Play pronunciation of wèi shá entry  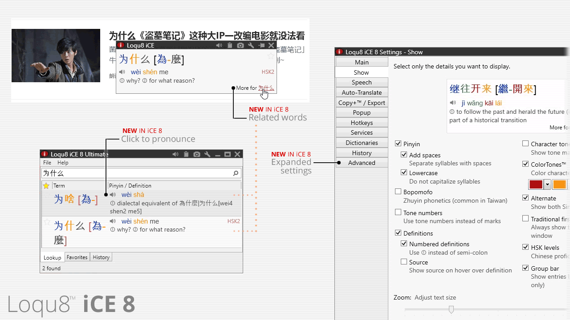(x=113, y=195)
